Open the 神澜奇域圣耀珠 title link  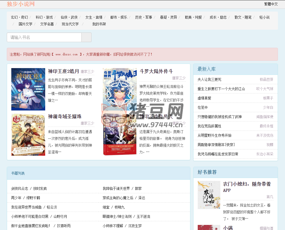pyautogui.click(x=64, y=116)
